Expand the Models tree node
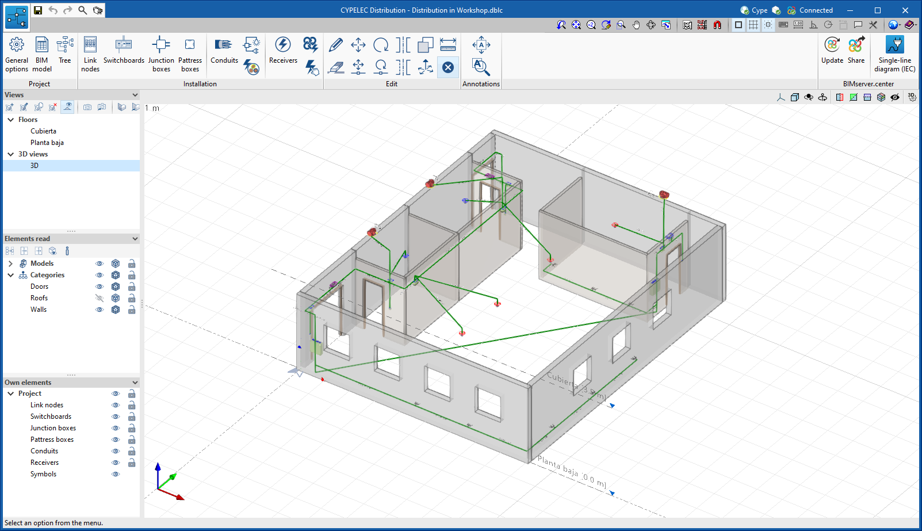The width and height of the screenshot is (922, 531). pos(10,263)
